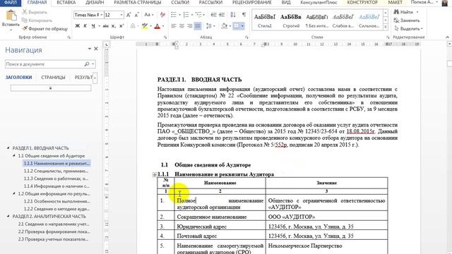Open the Styles pane dialog launcher

click(388, 37)
